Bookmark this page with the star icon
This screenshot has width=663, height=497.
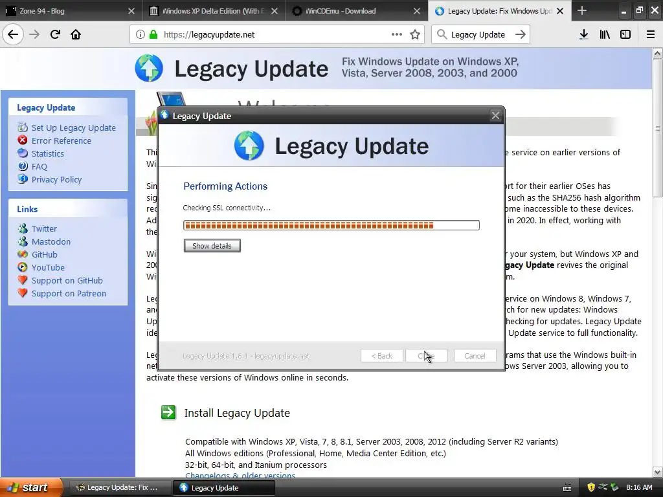click(x=415, y=34)
